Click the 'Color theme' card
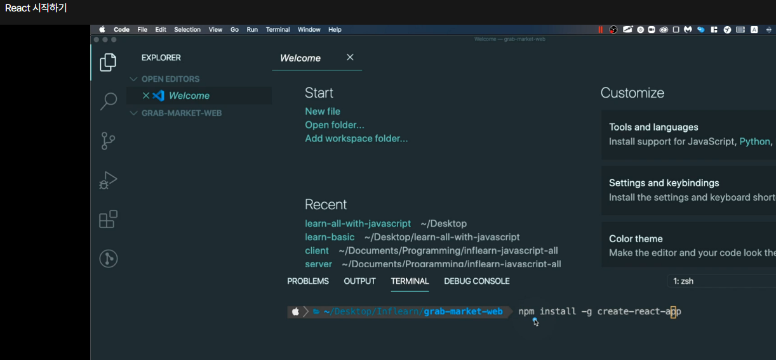Image resolution: width=776 pixels, height=360 pixels. coord(688,245)
